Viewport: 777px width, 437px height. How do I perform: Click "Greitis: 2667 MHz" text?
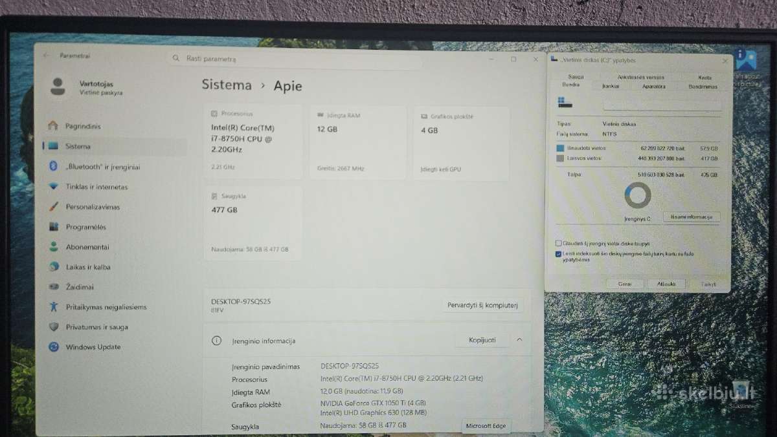[341, 169]
